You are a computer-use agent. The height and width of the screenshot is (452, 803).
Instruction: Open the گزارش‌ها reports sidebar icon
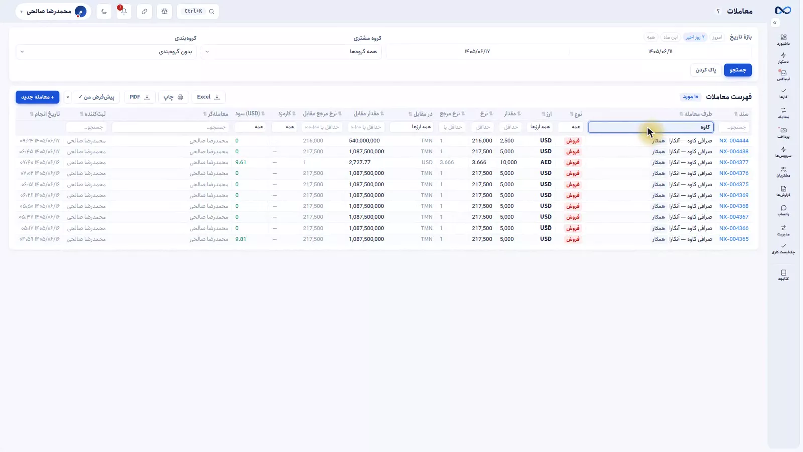tap(783, 191)
